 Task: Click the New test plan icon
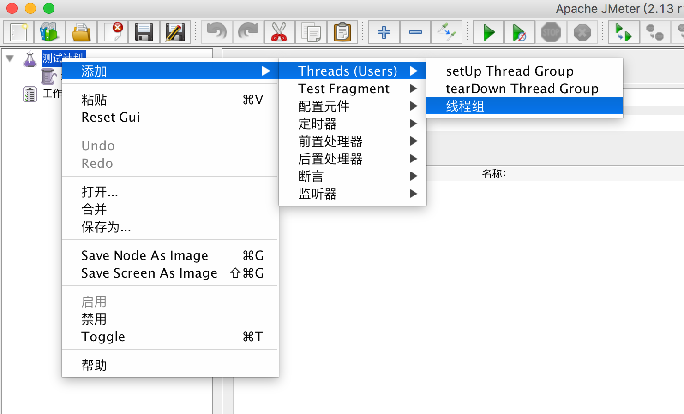pyautogui.click(x=18, y=33)
